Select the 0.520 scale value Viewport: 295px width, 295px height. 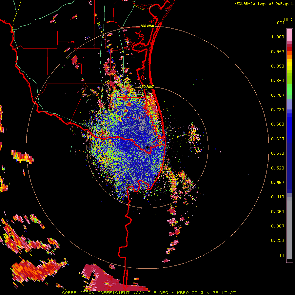278,168
